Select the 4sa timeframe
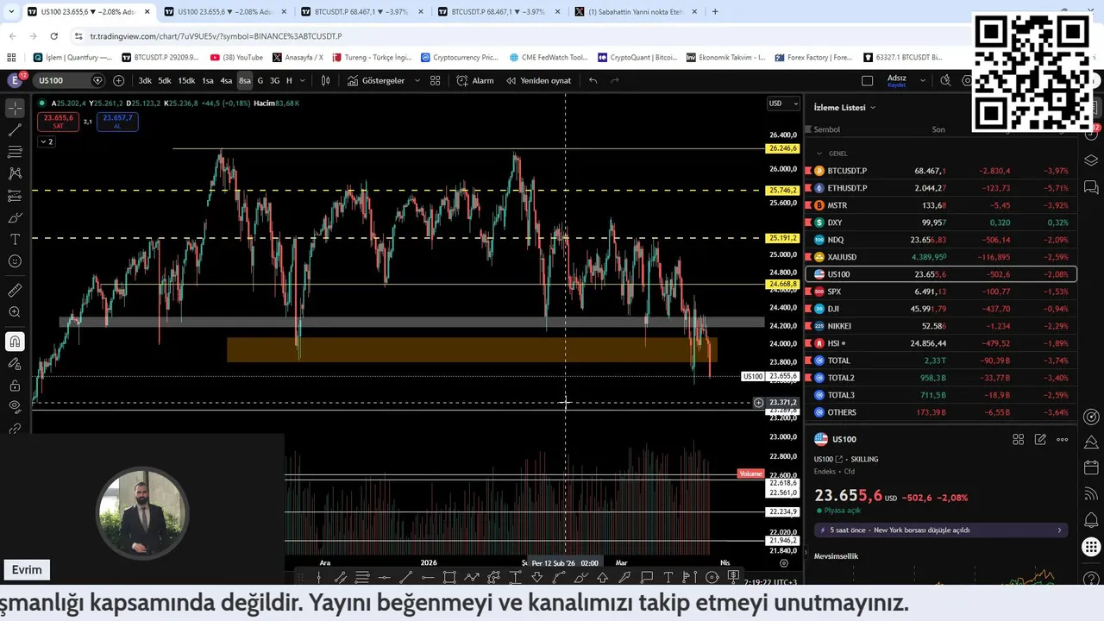 (x=226, y=80)
